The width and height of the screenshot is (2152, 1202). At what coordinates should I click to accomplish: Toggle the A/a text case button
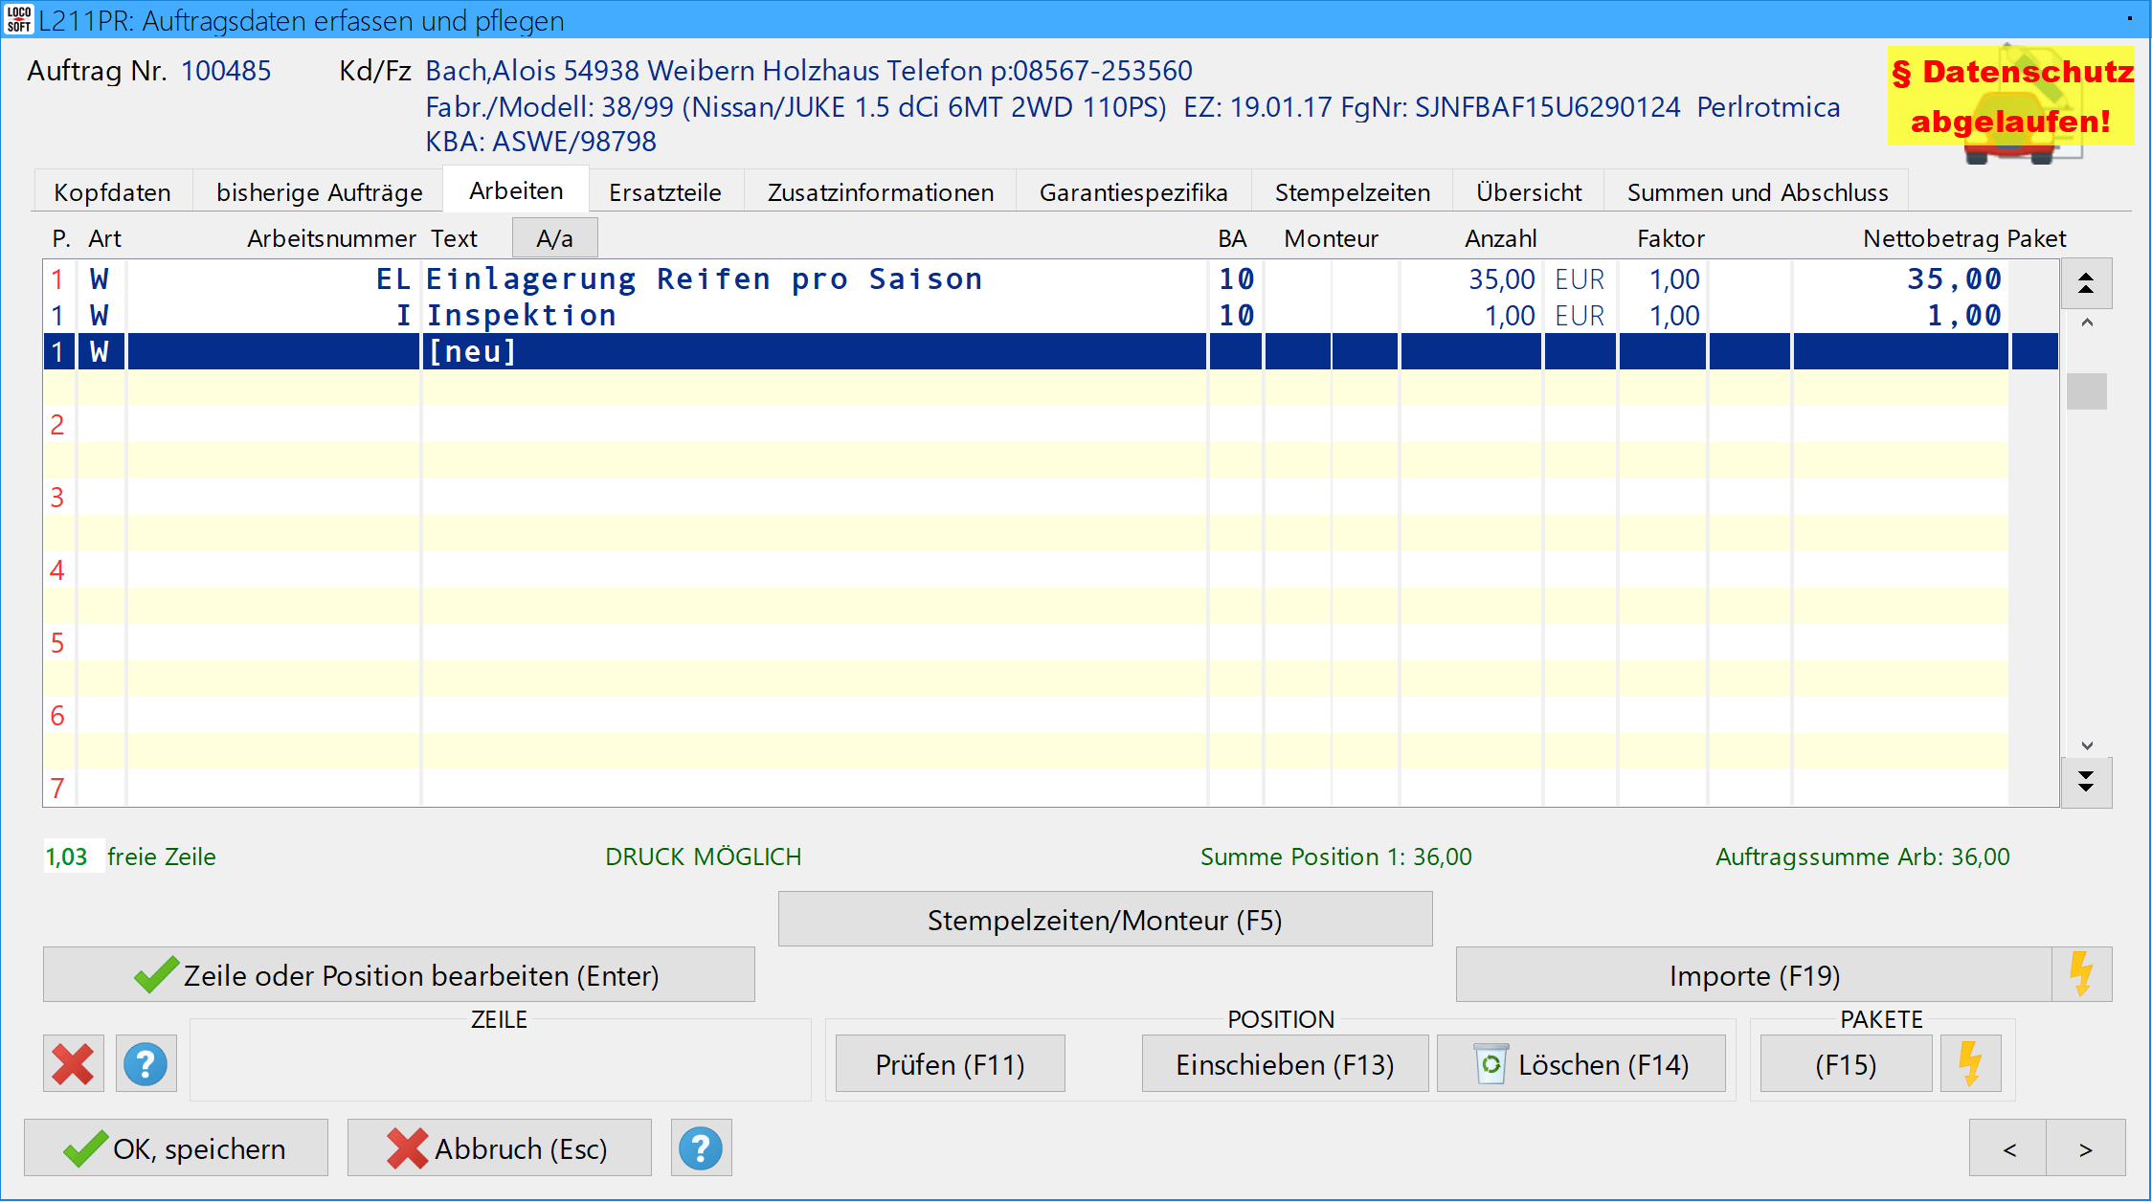554,238
